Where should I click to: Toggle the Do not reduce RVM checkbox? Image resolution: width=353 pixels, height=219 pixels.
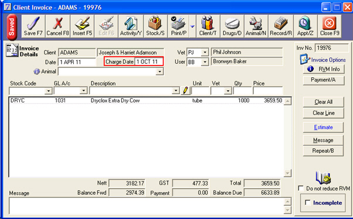pyautogui.click(x=301, y=188)
